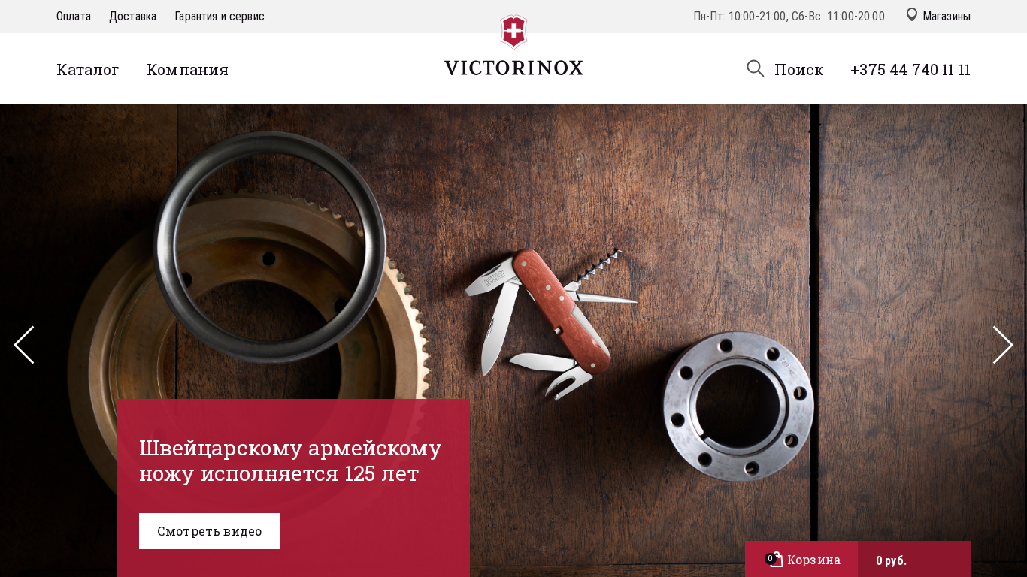Click the 0 руб. cart total

[x=892, y=560]
